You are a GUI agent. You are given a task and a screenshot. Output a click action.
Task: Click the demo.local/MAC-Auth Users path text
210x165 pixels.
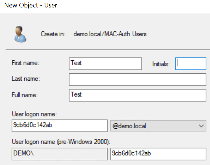(x=110, y=34)
